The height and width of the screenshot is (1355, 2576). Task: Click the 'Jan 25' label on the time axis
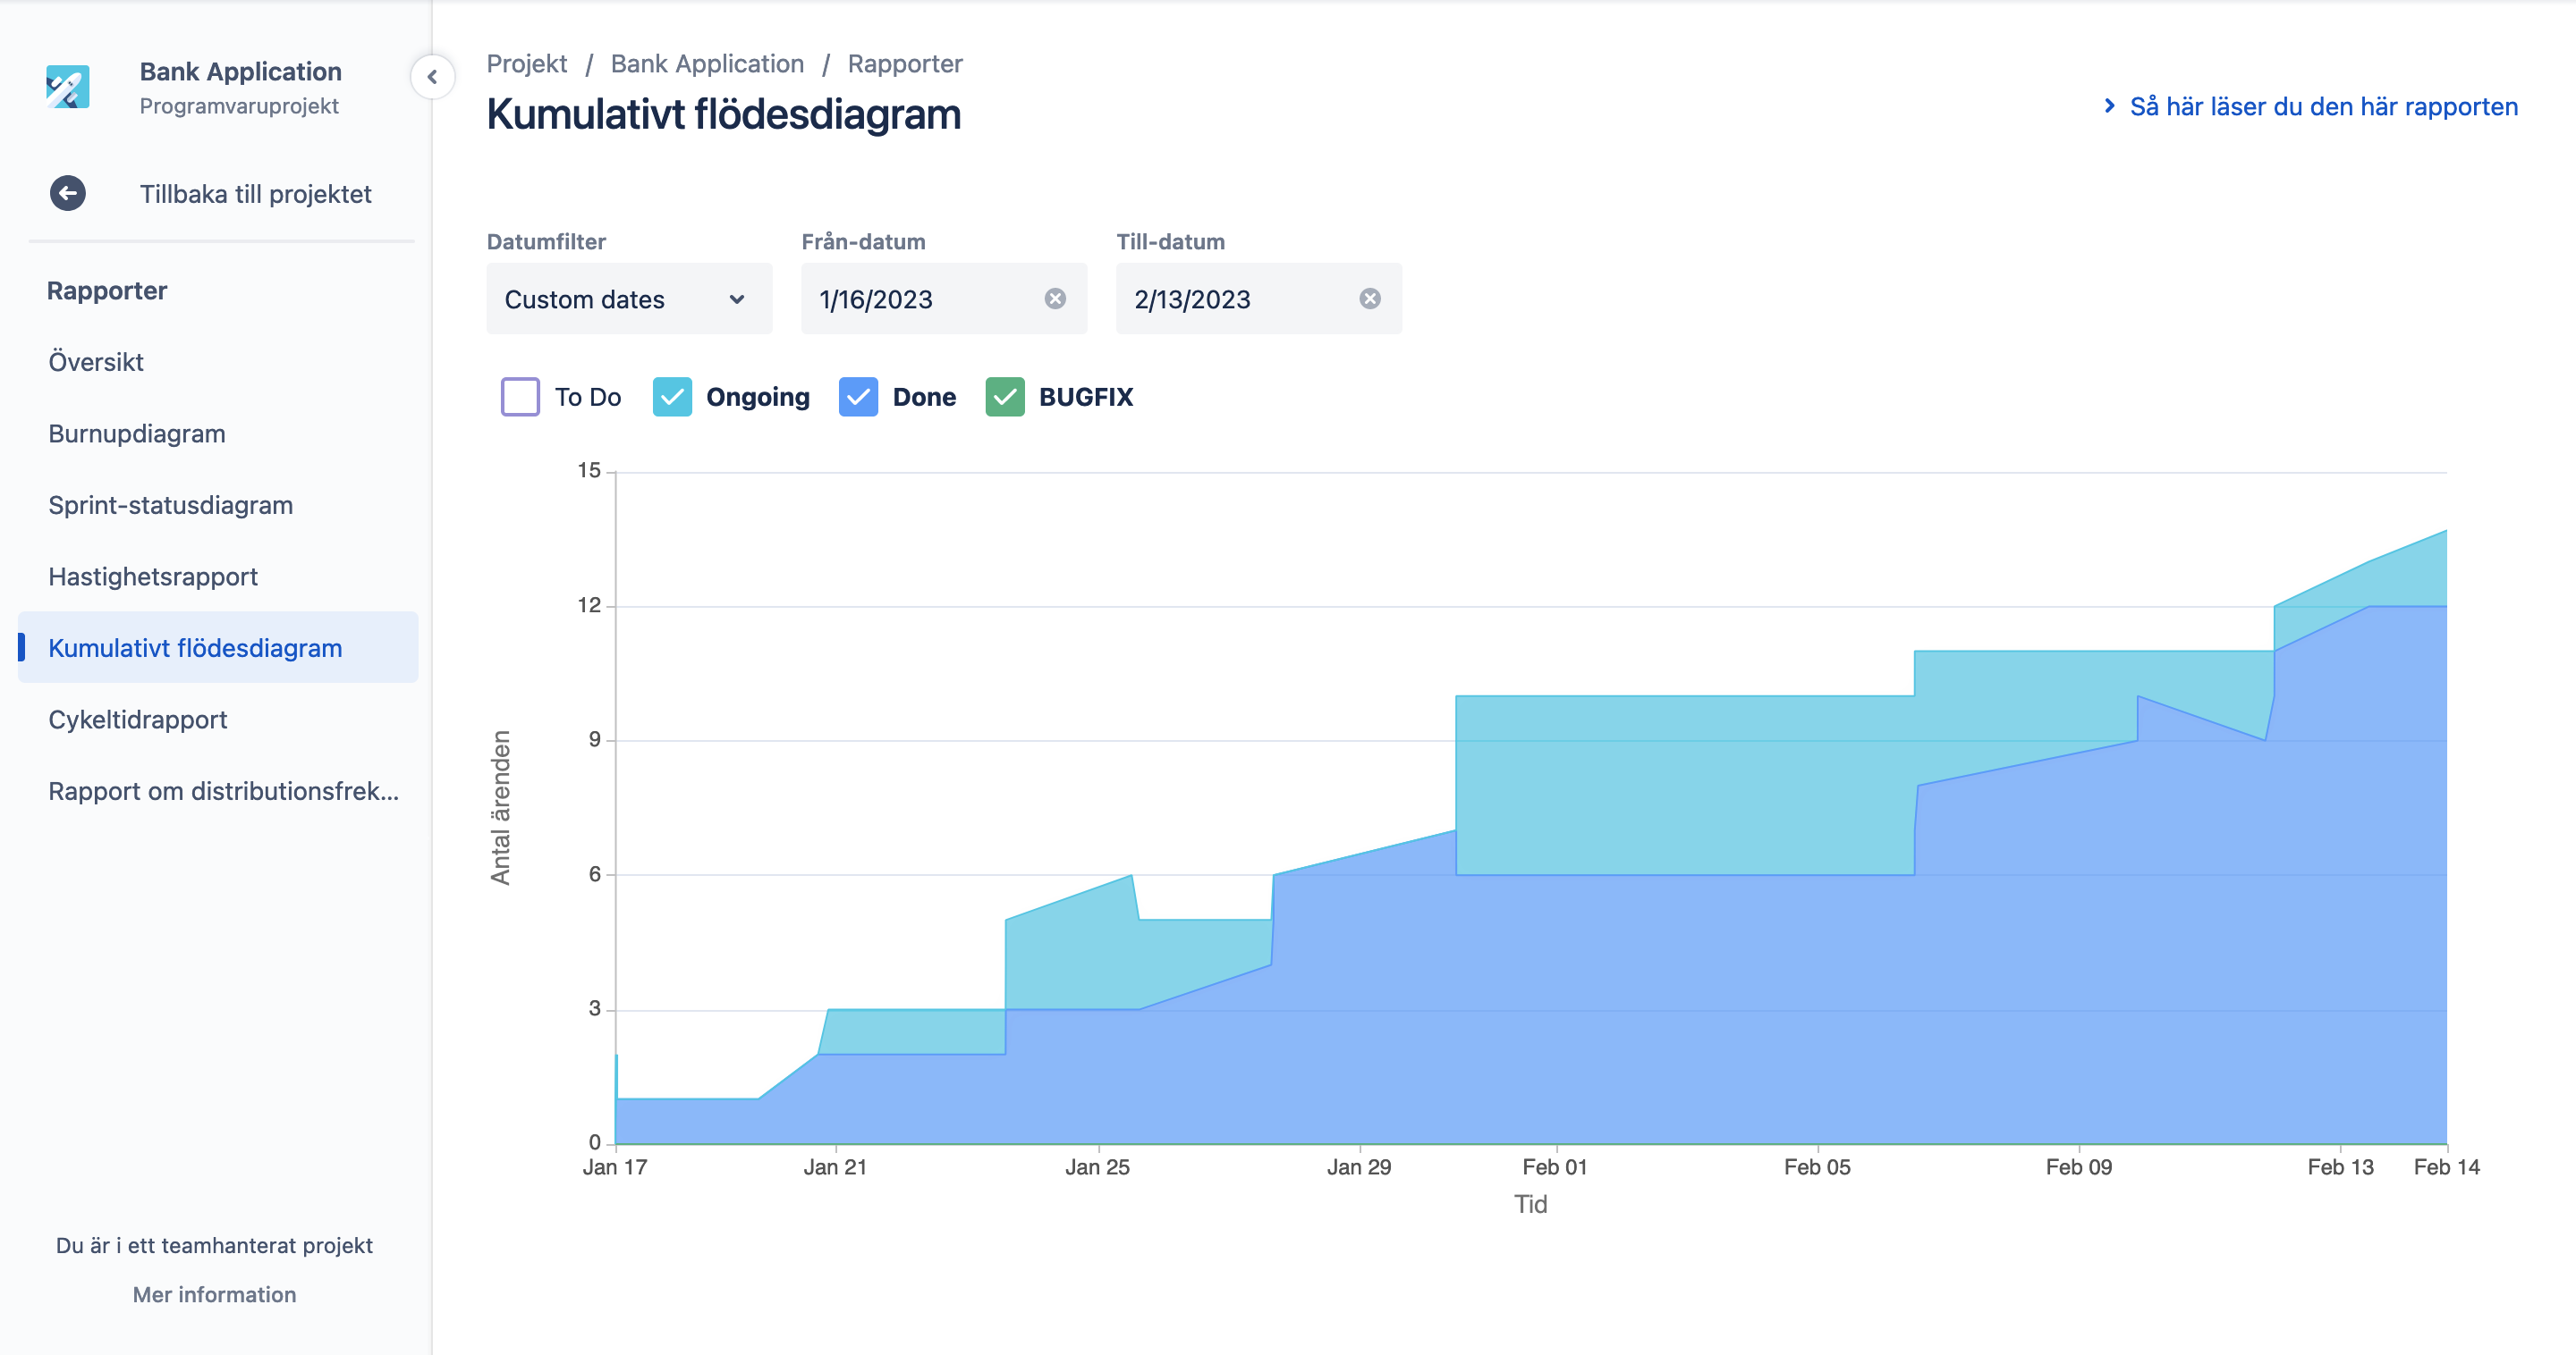tap(1097, 1167)
